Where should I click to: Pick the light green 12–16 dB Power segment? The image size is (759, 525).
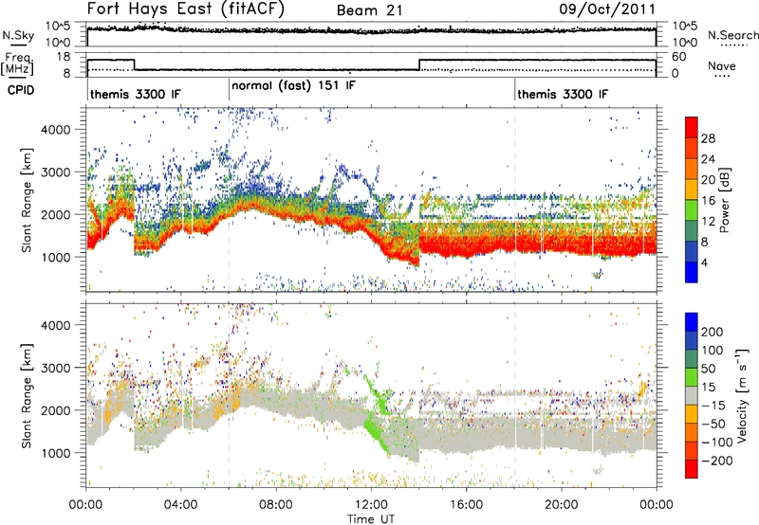(x=692, y=210)
